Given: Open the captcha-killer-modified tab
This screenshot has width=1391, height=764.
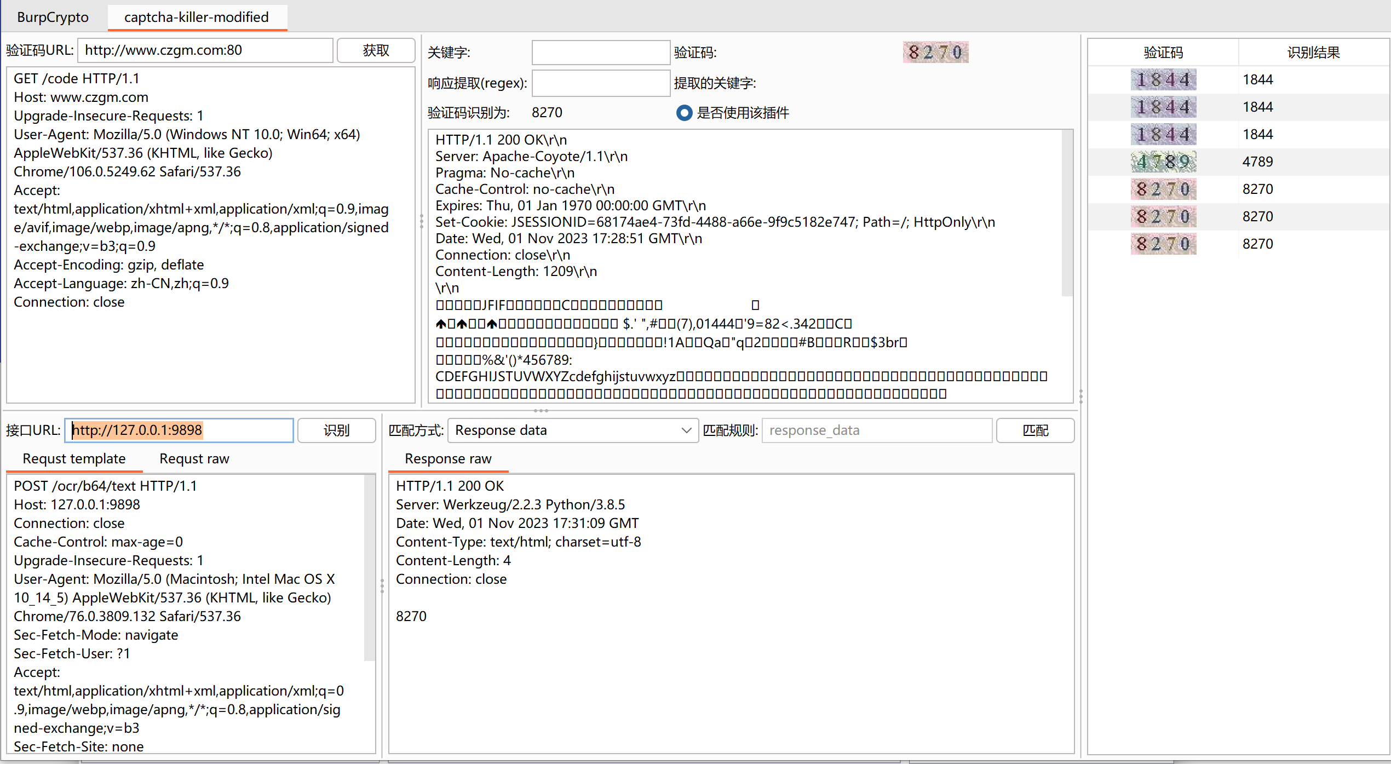Looking at the screenshot, I should (196, 17).
